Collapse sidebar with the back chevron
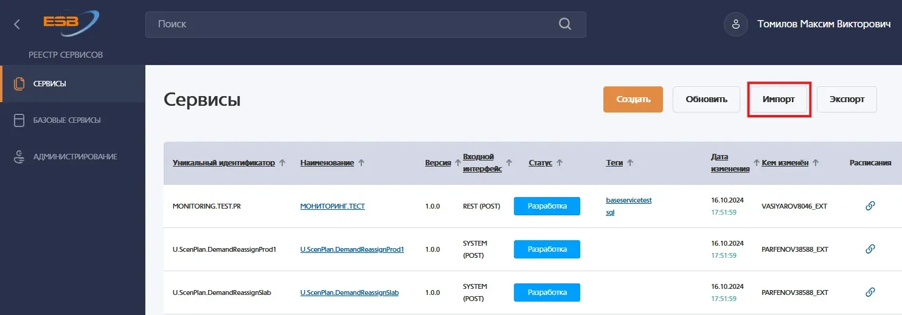 pyautogui.click(x=17, y=24)
